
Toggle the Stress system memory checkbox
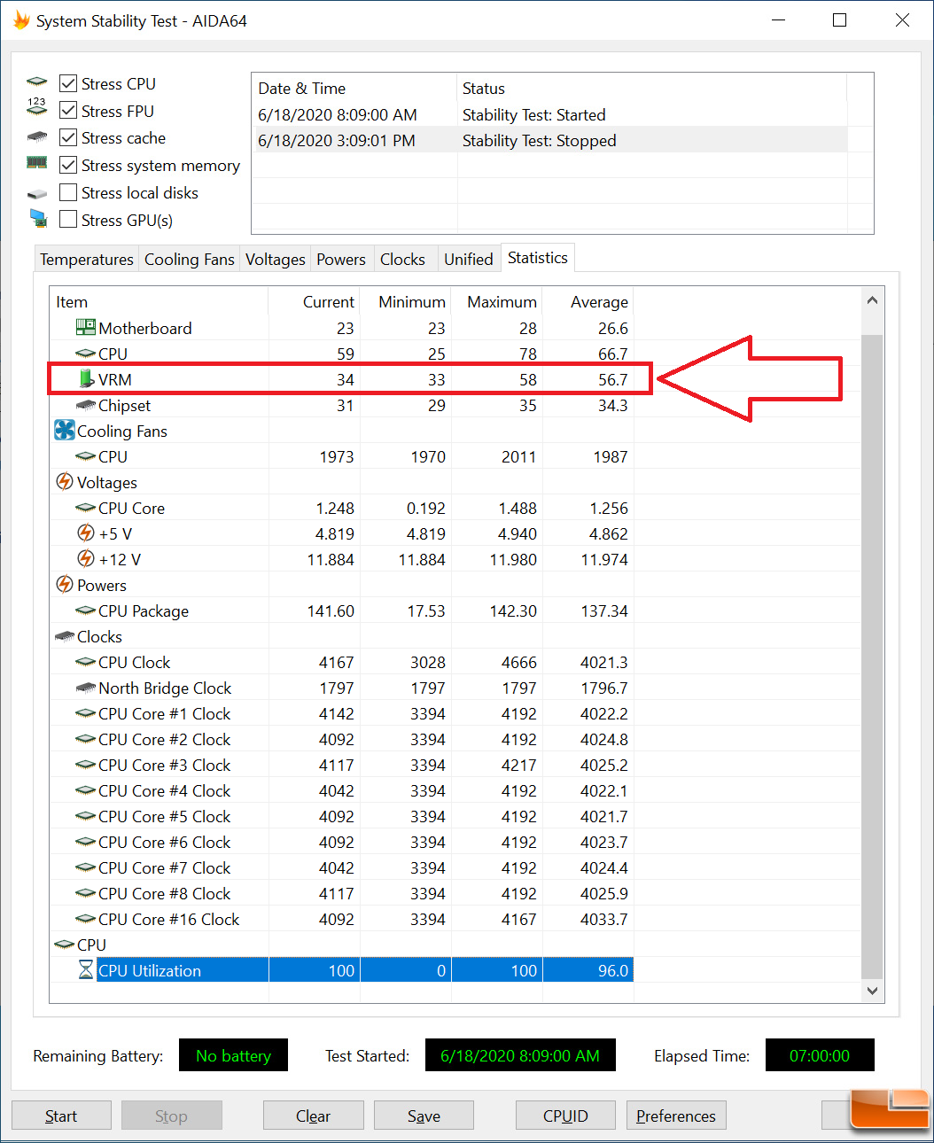pos(68,165)
